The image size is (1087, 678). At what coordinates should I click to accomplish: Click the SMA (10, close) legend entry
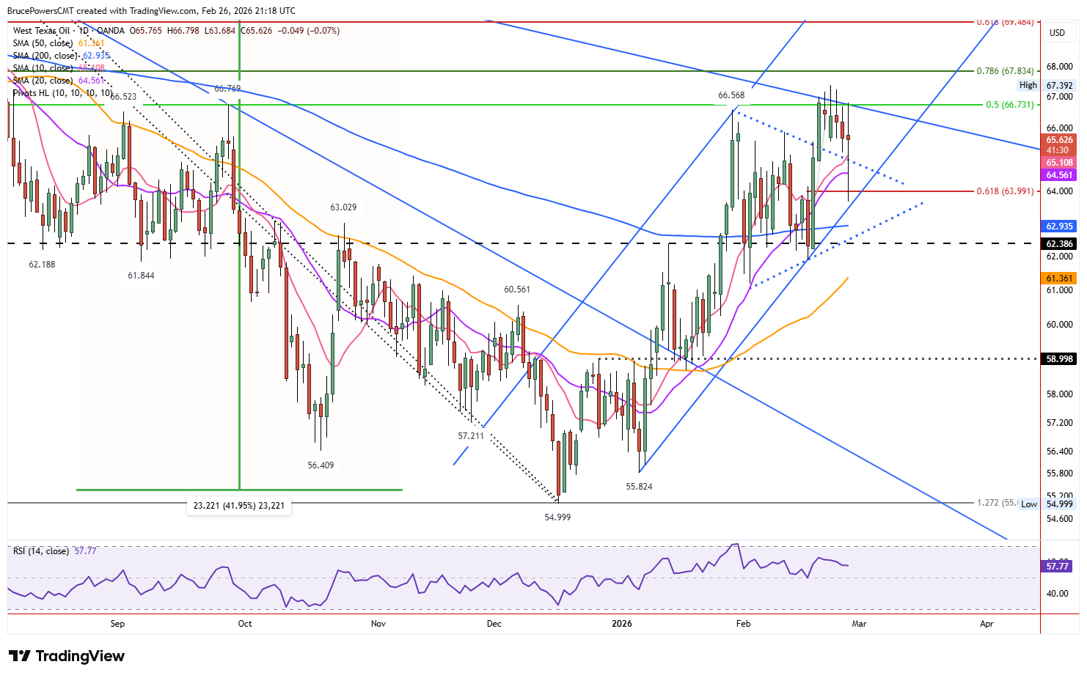pyautogui.click(x=43, y=68)
